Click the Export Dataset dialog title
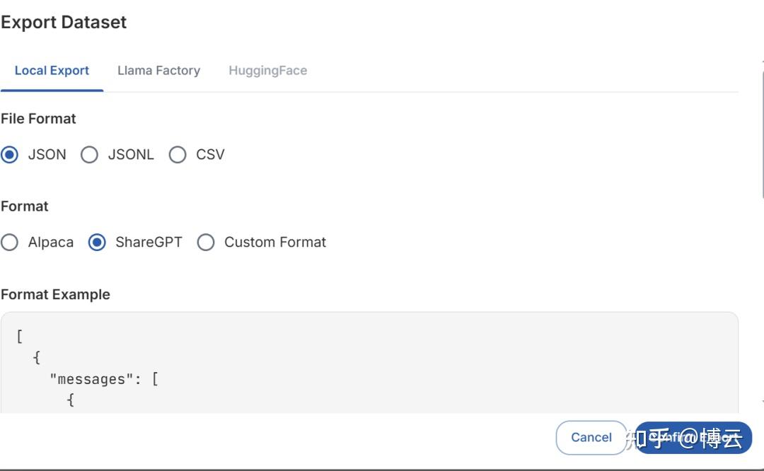 (64, 22)
